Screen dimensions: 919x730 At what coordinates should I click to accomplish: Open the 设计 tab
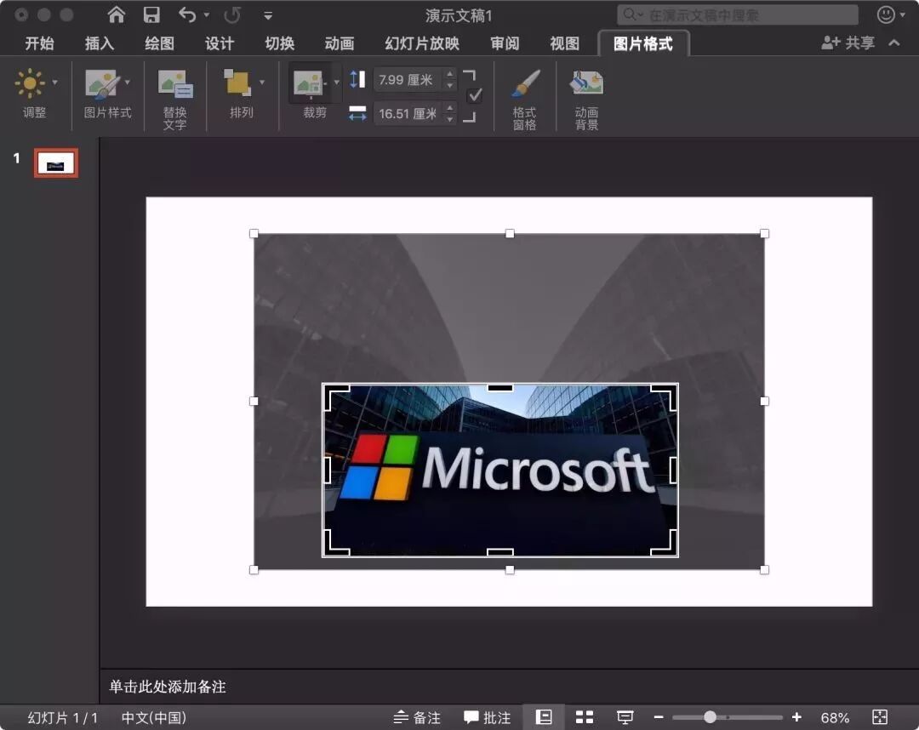pos(220,43)
